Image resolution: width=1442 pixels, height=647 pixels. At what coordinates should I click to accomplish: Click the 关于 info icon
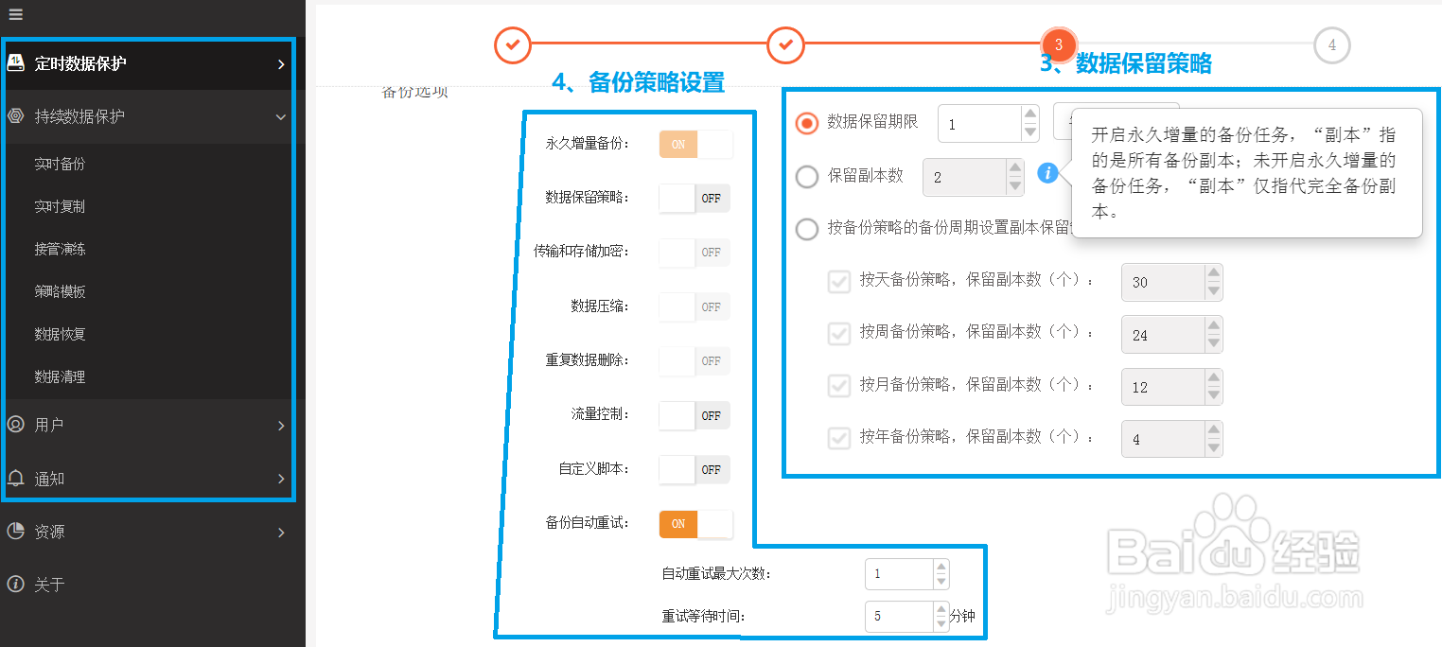point(15,585)
